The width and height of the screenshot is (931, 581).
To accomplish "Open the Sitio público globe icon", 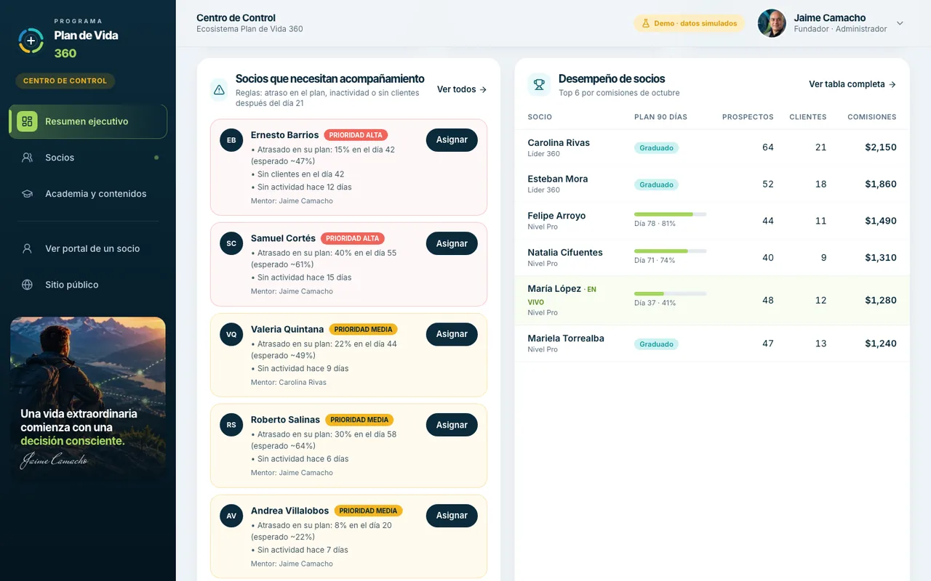I will [28, 285].
